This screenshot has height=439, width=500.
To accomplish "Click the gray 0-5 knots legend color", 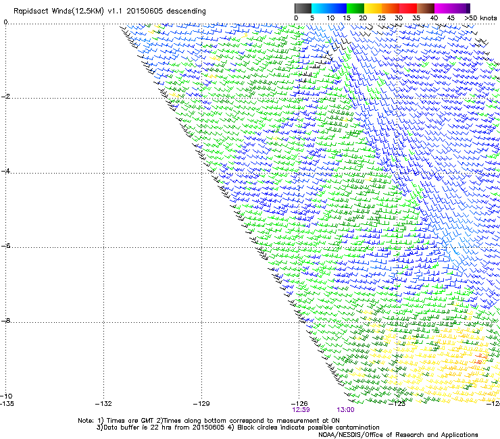I will [303, 8].
